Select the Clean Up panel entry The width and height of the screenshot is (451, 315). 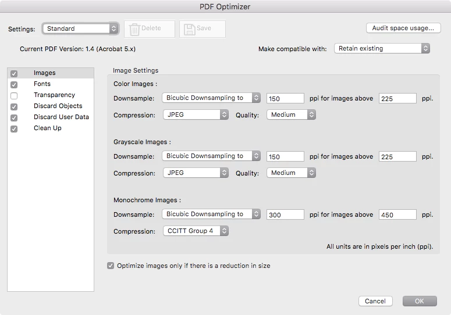pyautogui.click(x=51, y=128)
